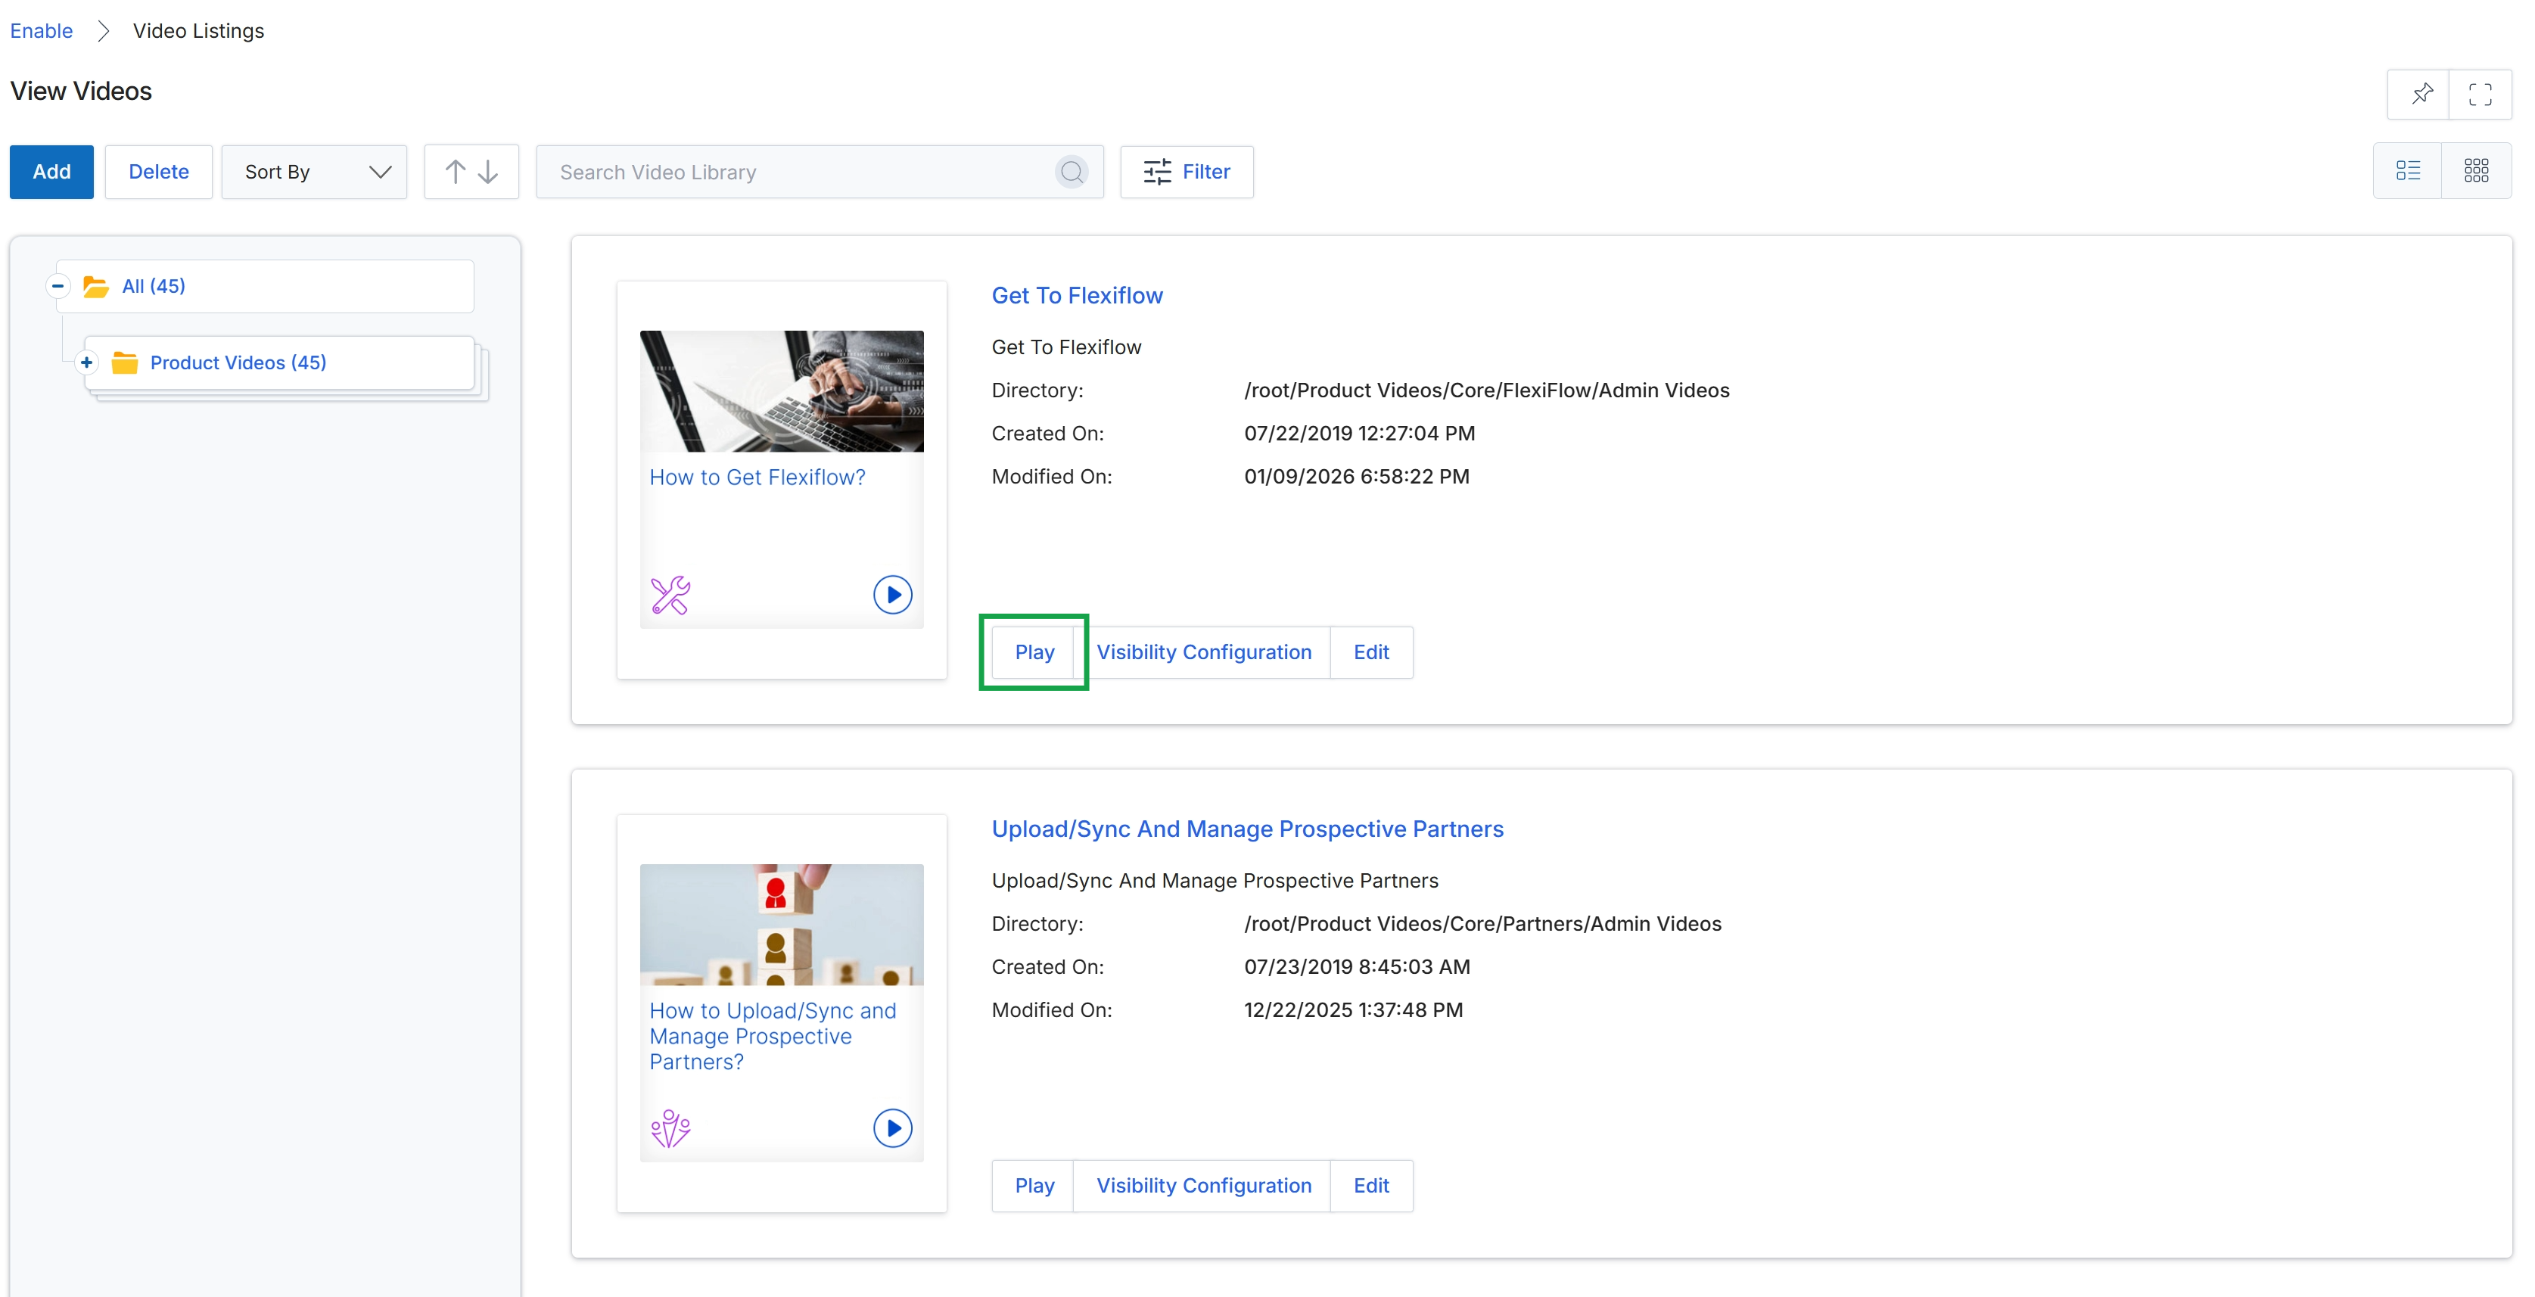The image size is (2535, 1297).
Task: Click the folder icon beside Product Videos
Action: [x=125, y=363]
